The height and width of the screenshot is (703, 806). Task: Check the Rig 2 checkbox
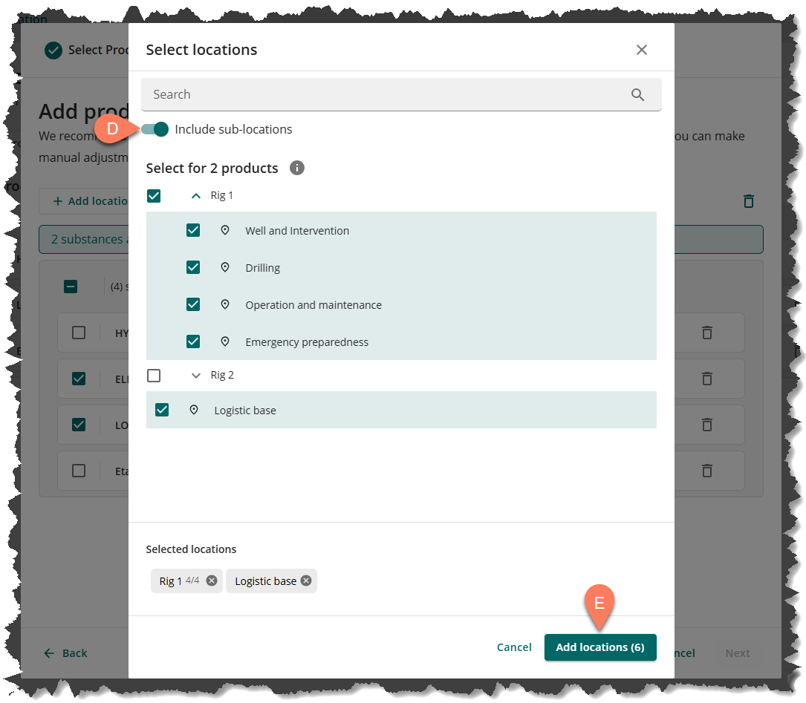click(x=154, y=376)
